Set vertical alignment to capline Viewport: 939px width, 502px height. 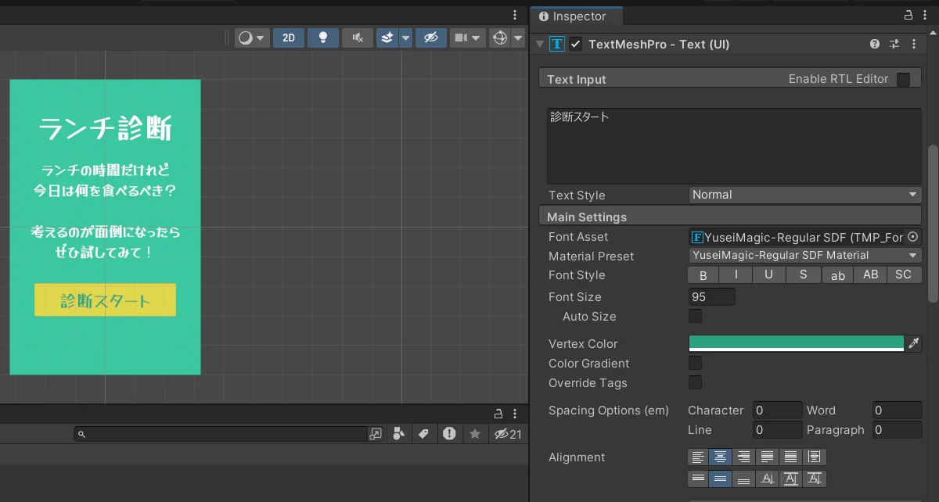pos(815,479)
